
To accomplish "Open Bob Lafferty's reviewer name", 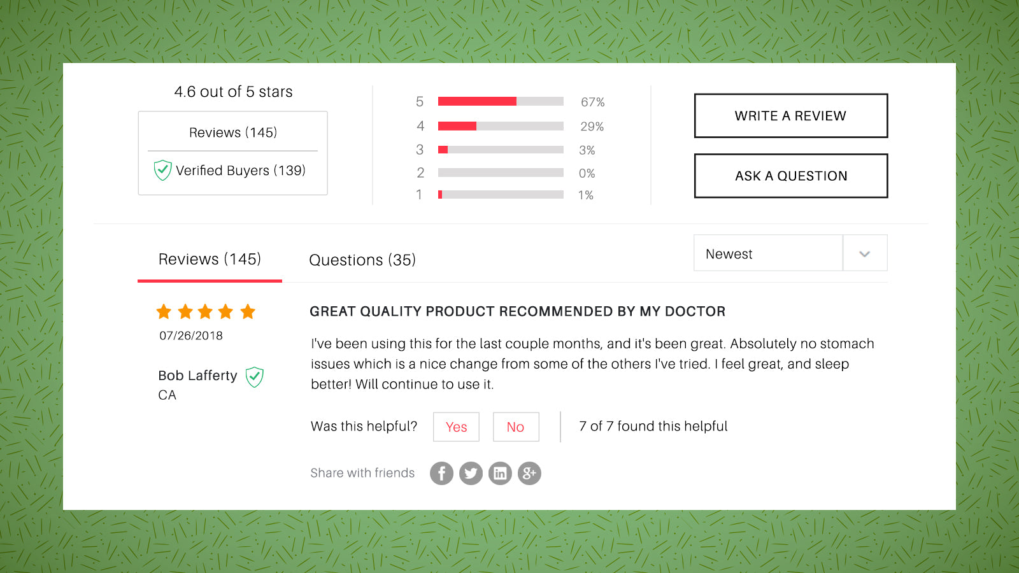I will [197, 375].
